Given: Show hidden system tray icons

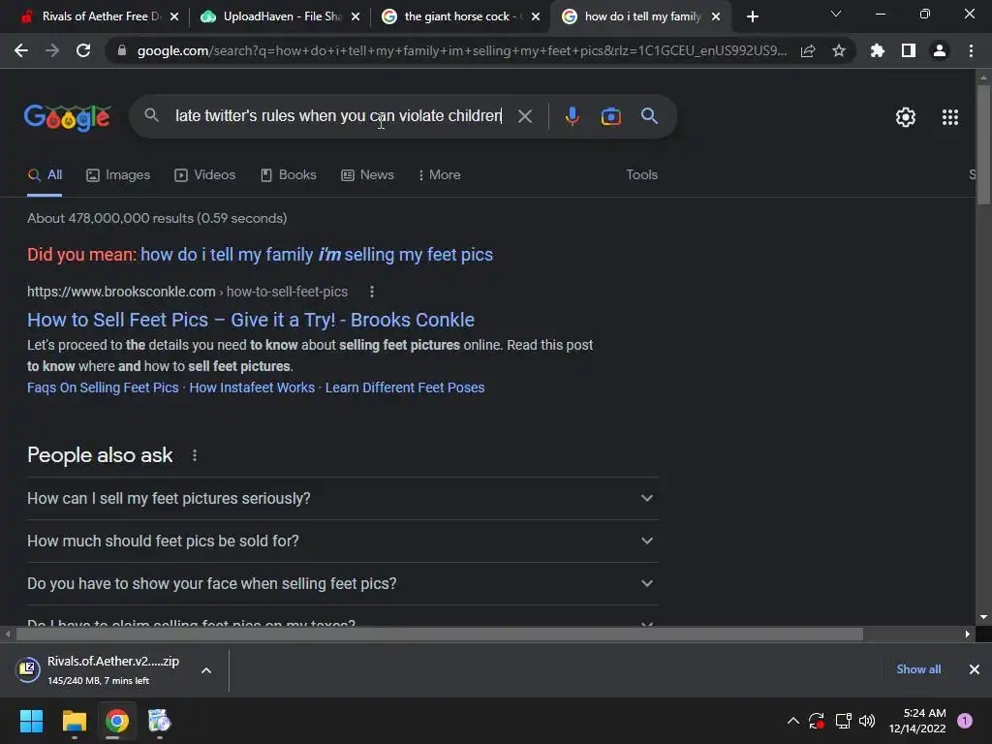Looking at the screenshot, I should coord(792,721).
